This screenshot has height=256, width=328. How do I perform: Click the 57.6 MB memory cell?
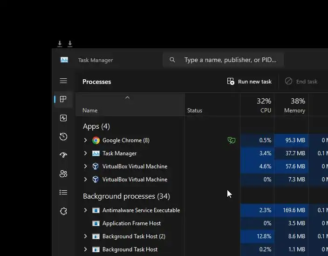(x=291, y=166)
